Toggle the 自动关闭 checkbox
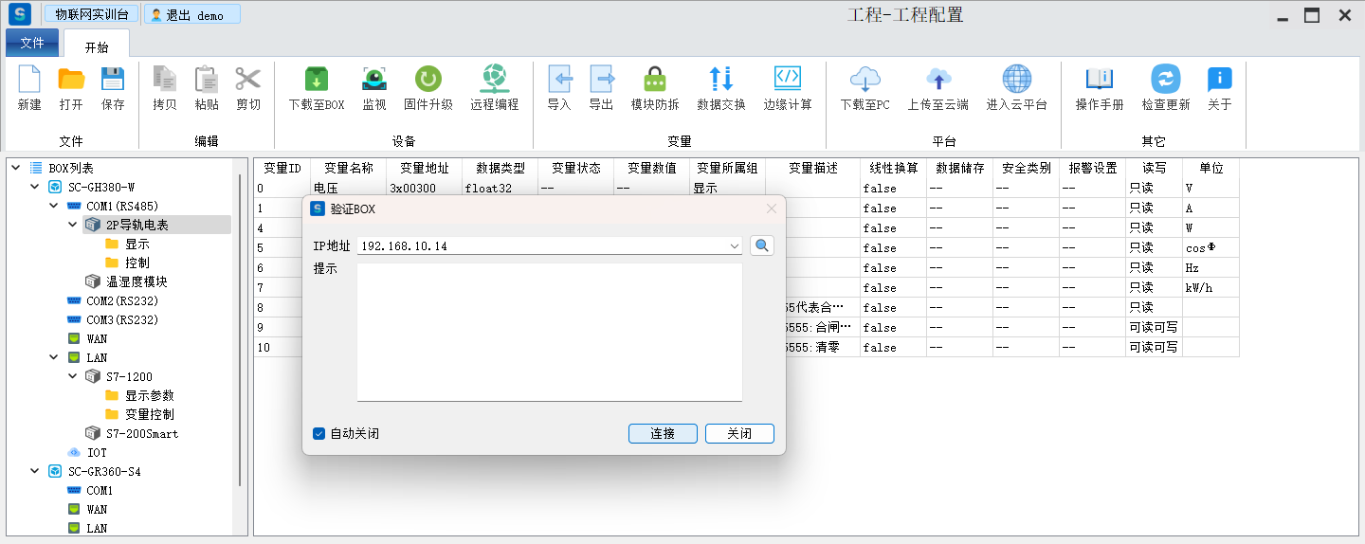Screen dimensions: 1365x544 pos(319,434)
